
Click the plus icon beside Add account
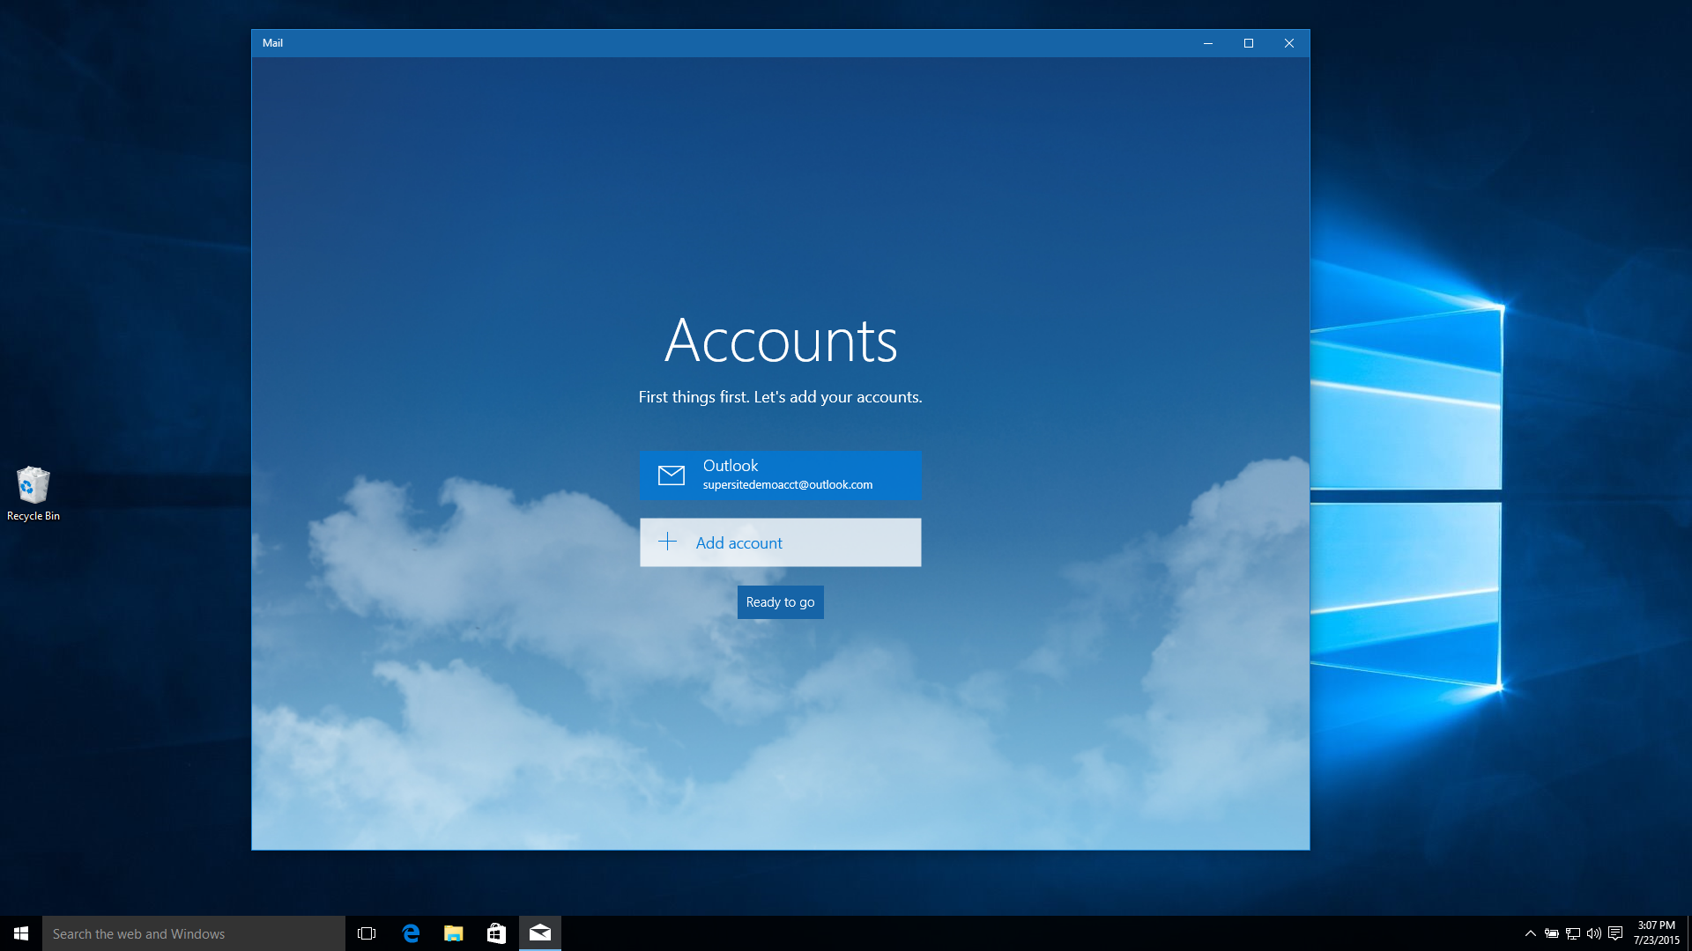pyautogui.click(x=668, y=542)
